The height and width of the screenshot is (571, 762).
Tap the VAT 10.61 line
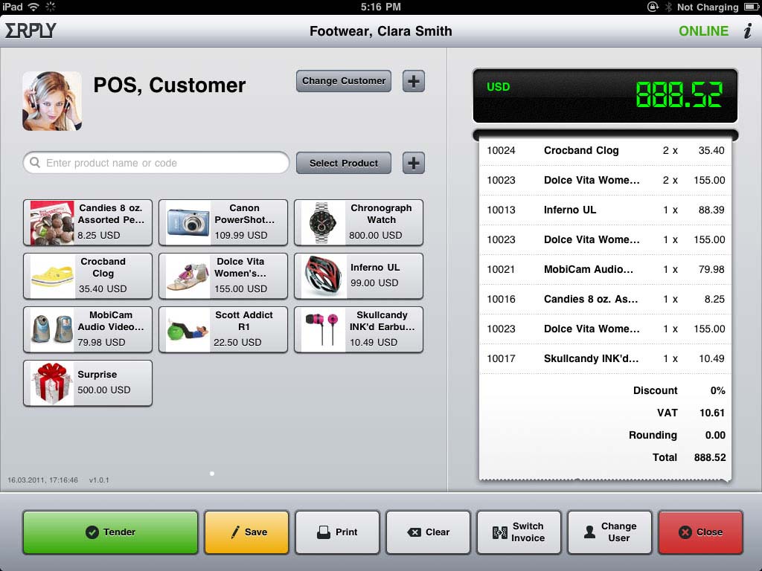[691, 413]
